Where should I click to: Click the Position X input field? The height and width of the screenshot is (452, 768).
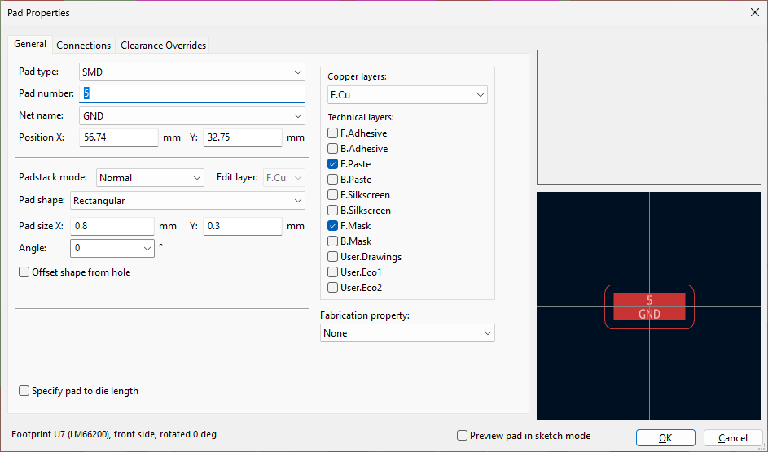118,137
